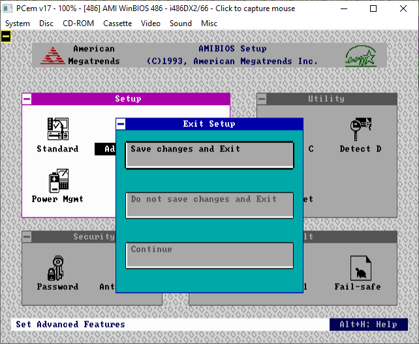Click the green Energy Star logo

click(x=360, y=56)
